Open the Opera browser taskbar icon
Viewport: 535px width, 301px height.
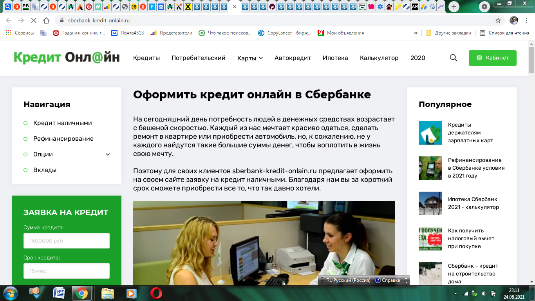(x=156, y=293)
